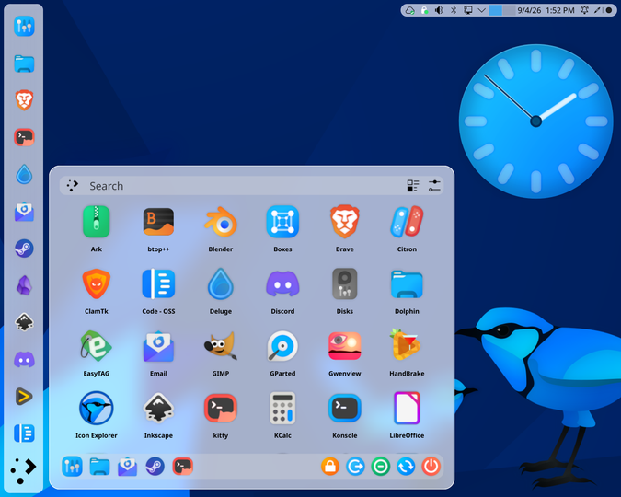The width and height of the screenshot is (621, 497).
Task: Log out using the blue arrow button
Action: [x=355, y=467]
